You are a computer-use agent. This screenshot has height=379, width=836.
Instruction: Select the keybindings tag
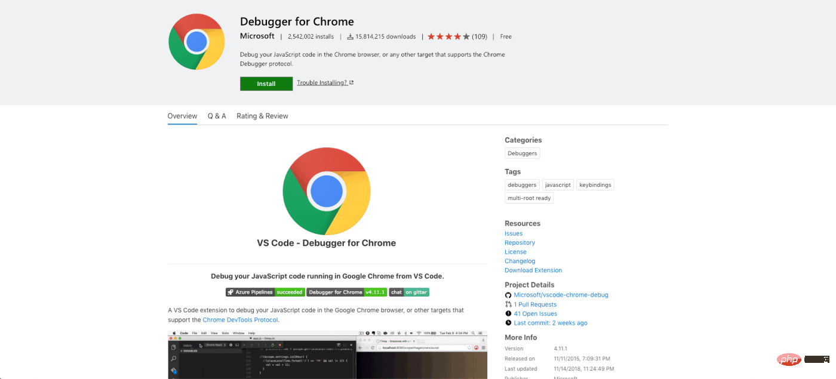click(595, 185)
